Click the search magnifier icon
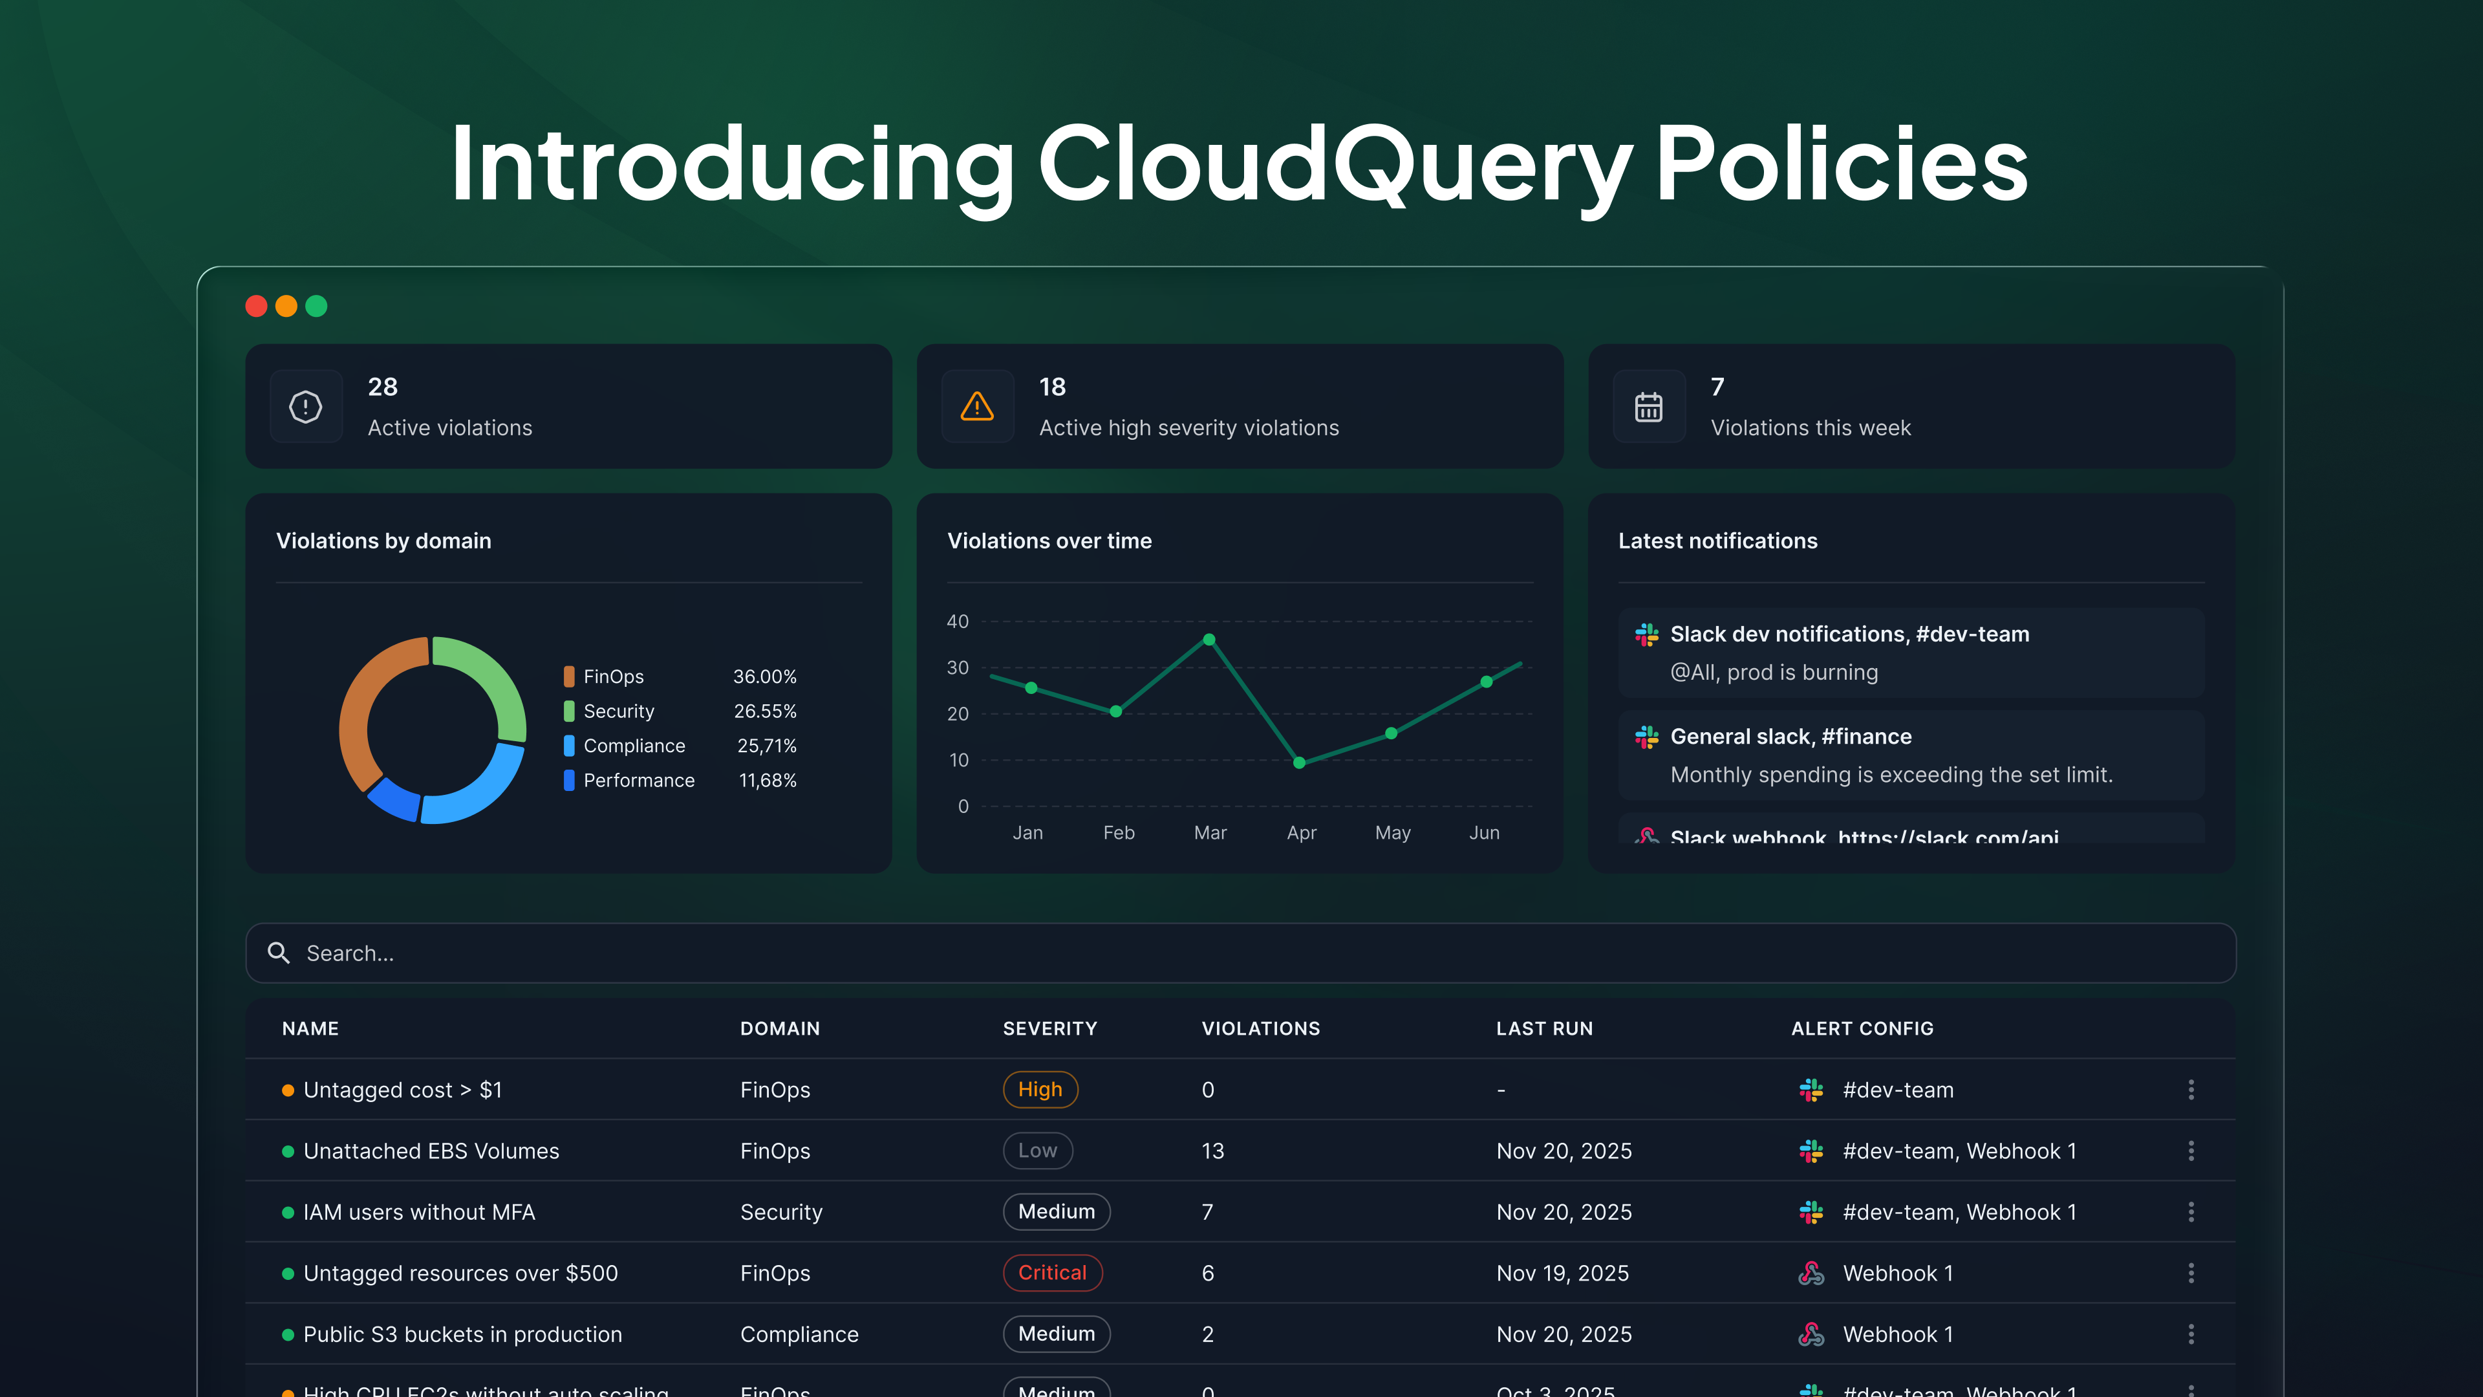 click(x=279, y=953)
